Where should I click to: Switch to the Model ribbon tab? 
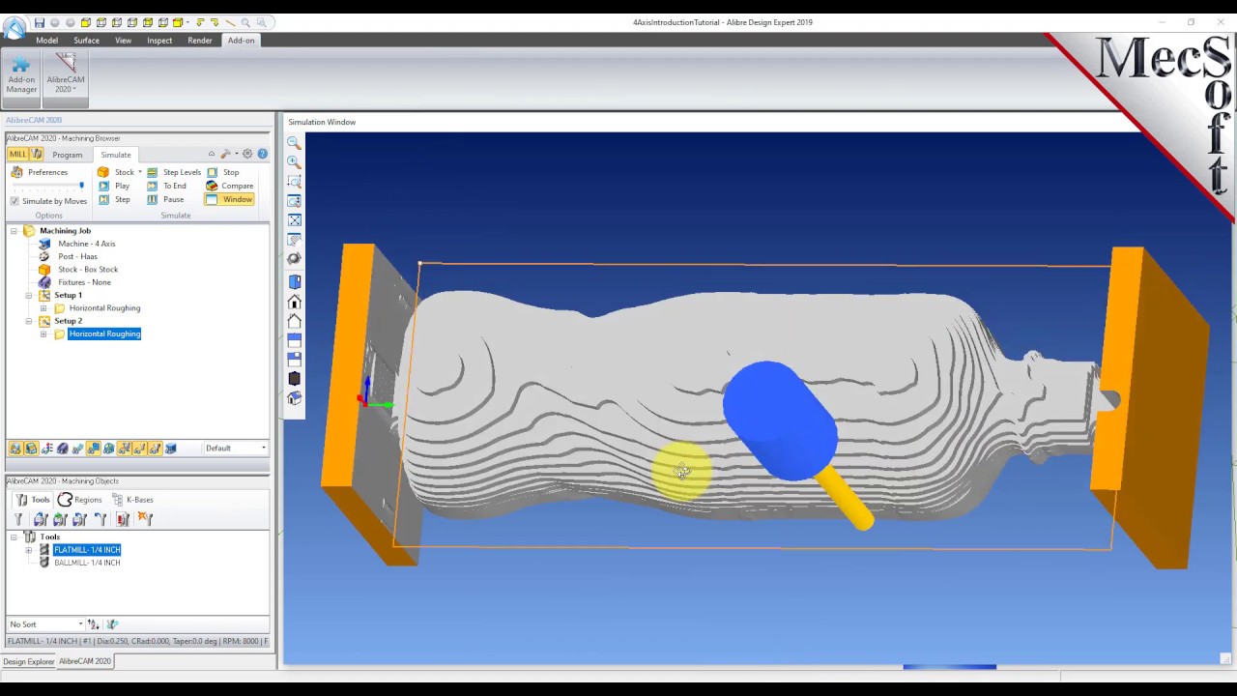point(46,41)
